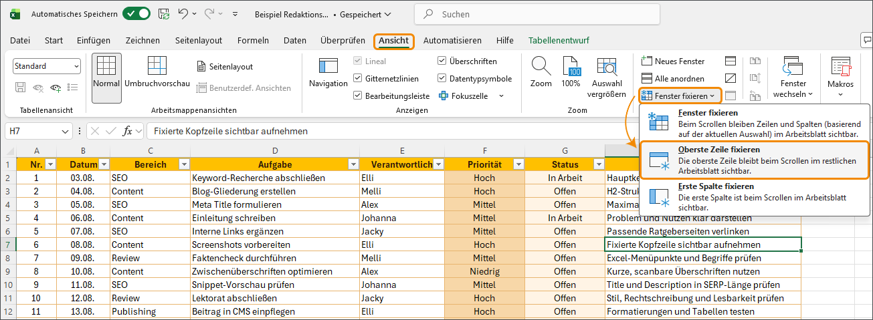The width and height of the screenshot is (873, 320).
Task: Uncheck the Datentypsymbole checkbox
Action: (442, 78)
